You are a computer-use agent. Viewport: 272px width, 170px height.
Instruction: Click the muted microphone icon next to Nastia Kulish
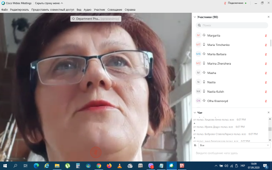pyautogui.click(x=266, y=92)
